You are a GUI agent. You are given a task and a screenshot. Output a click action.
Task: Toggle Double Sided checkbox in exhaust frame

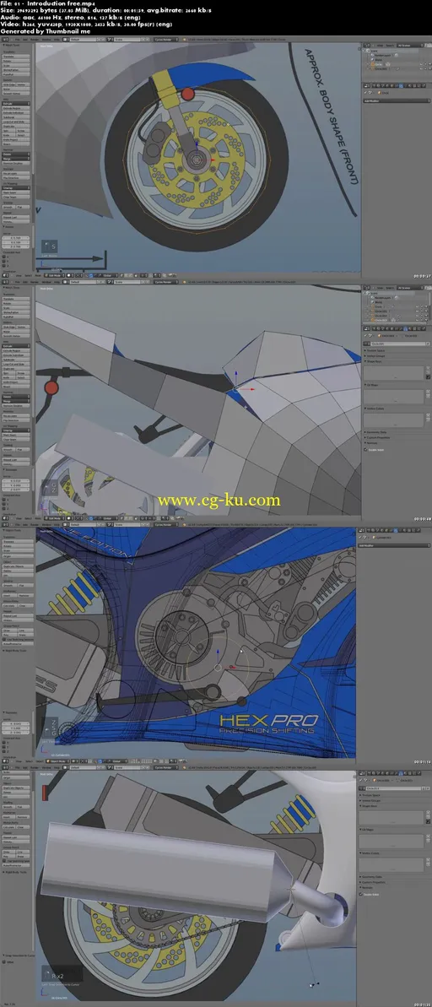tap(361, 894)
